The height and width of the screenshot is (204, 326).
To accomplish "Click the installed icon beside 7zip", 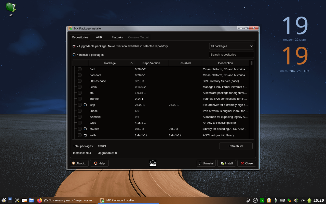I will pos(85,105).
